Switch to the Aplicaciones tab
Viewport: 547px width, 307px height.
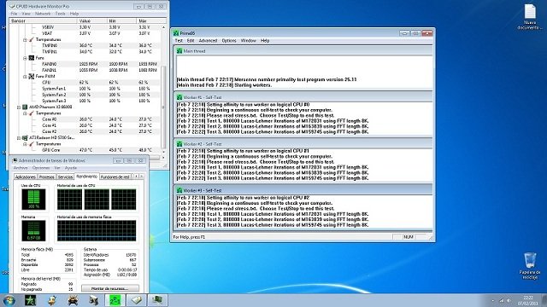pos(26,177)
